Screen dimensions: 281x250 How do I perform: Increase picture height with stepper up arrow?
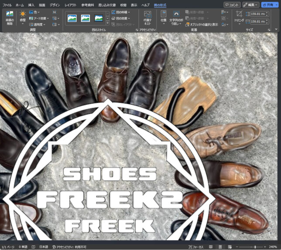(x=267, y=13)
